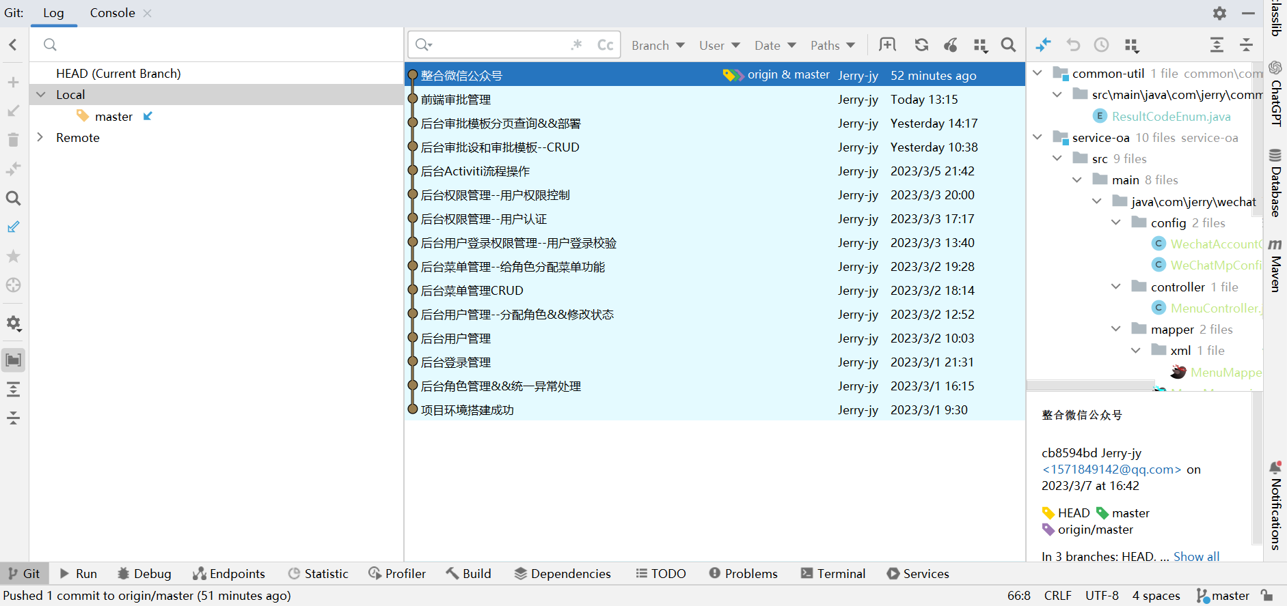Collapse the common-util module node
The image size is (1287, 606).
(x=1038, y=73)
